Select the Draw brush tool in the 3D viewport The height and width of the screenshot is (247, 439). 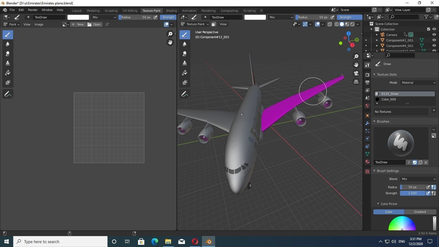tap(185, 35)
